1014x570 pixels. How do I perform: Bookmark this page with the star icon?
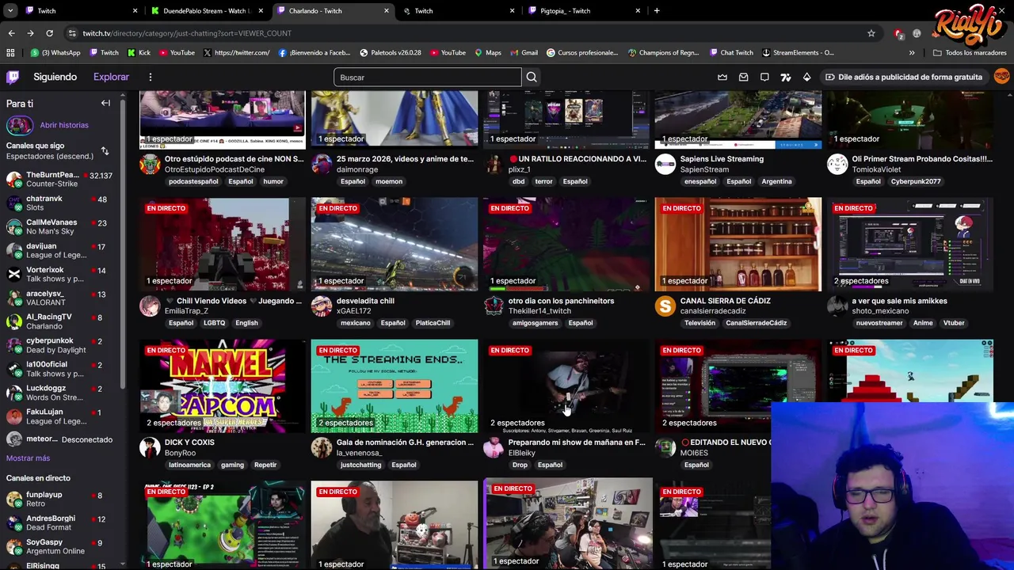click(871, 33)
